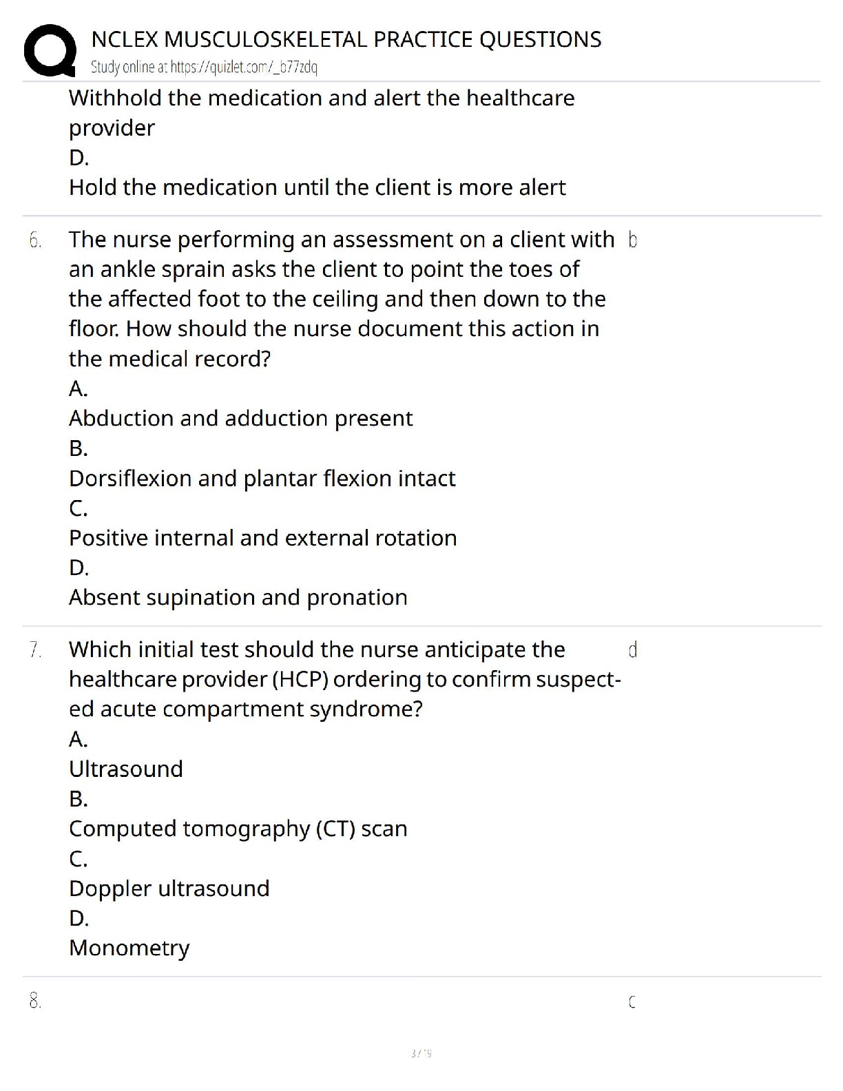Click the Quizlet Q logo icon
843x1091 pixels.
(x=50, y=50)
